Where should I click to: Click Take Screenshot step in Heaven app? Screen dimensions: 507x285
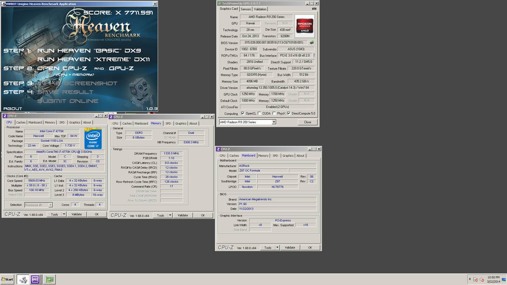[x=77, y=83]
